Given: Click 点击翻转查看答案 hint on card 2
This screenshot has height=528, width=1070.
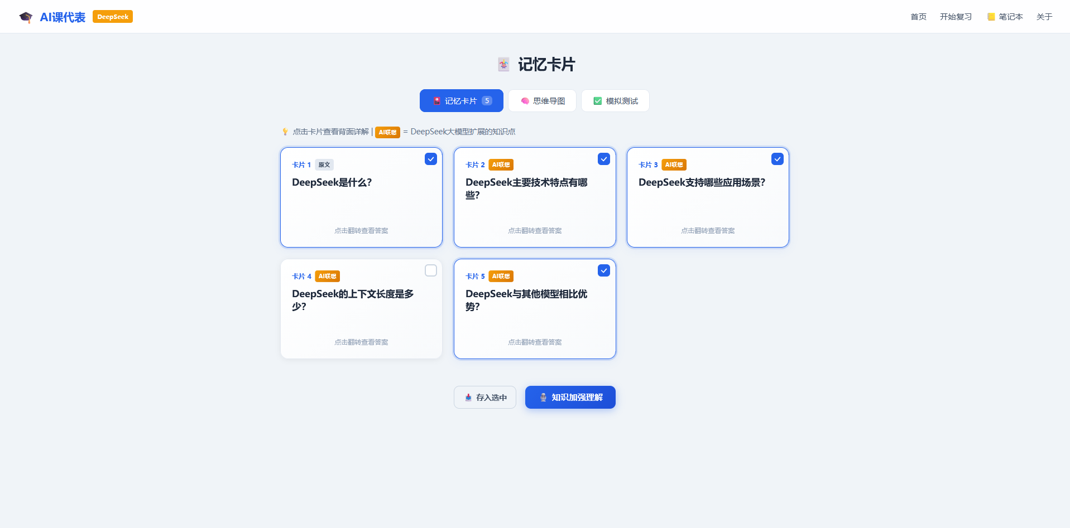Looking at the screenshot, I should tap(535, 231).
